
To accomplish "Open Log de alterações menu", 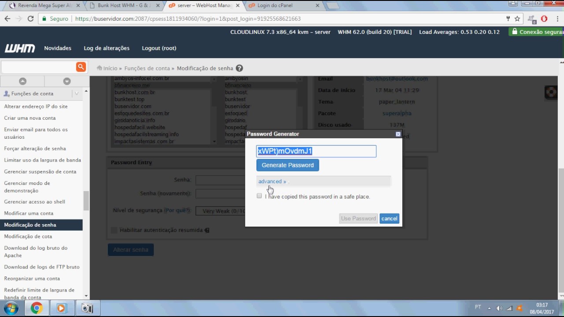I will (107, 48).
